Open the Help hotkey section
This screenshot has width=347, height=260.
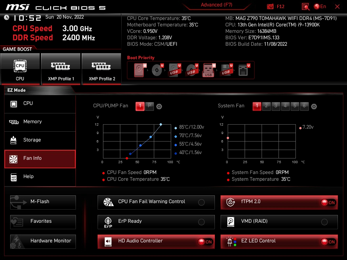point(40,177)
